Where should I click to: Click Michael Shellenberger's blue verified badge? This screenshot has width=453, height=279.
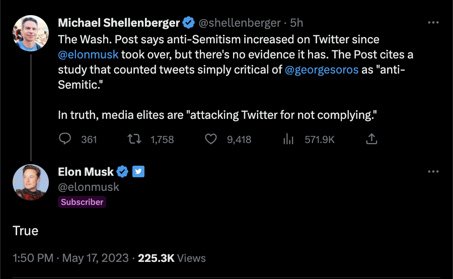click(x=189, y=23)
